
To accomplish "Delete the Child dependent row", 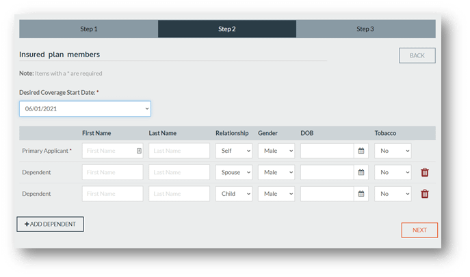I will click(425, 194).
